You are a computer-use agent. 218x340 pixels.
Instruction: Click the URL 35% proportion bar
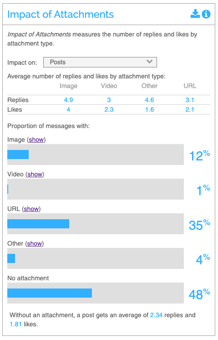(x=96, y=224)
